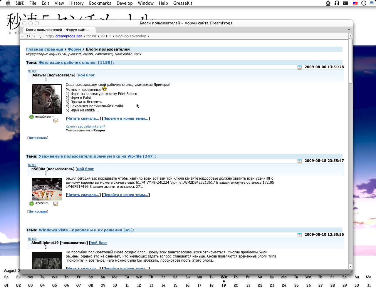The image size is (376, 301).
Task: Open the Window menu
Action: [146, 3]
